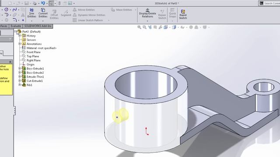
Task: Select the Convert Entities tool
Action: [43, 13]
